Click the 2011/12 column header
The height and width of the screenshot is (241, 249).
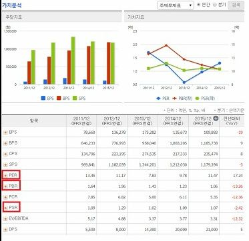click(x=81, y=120)
